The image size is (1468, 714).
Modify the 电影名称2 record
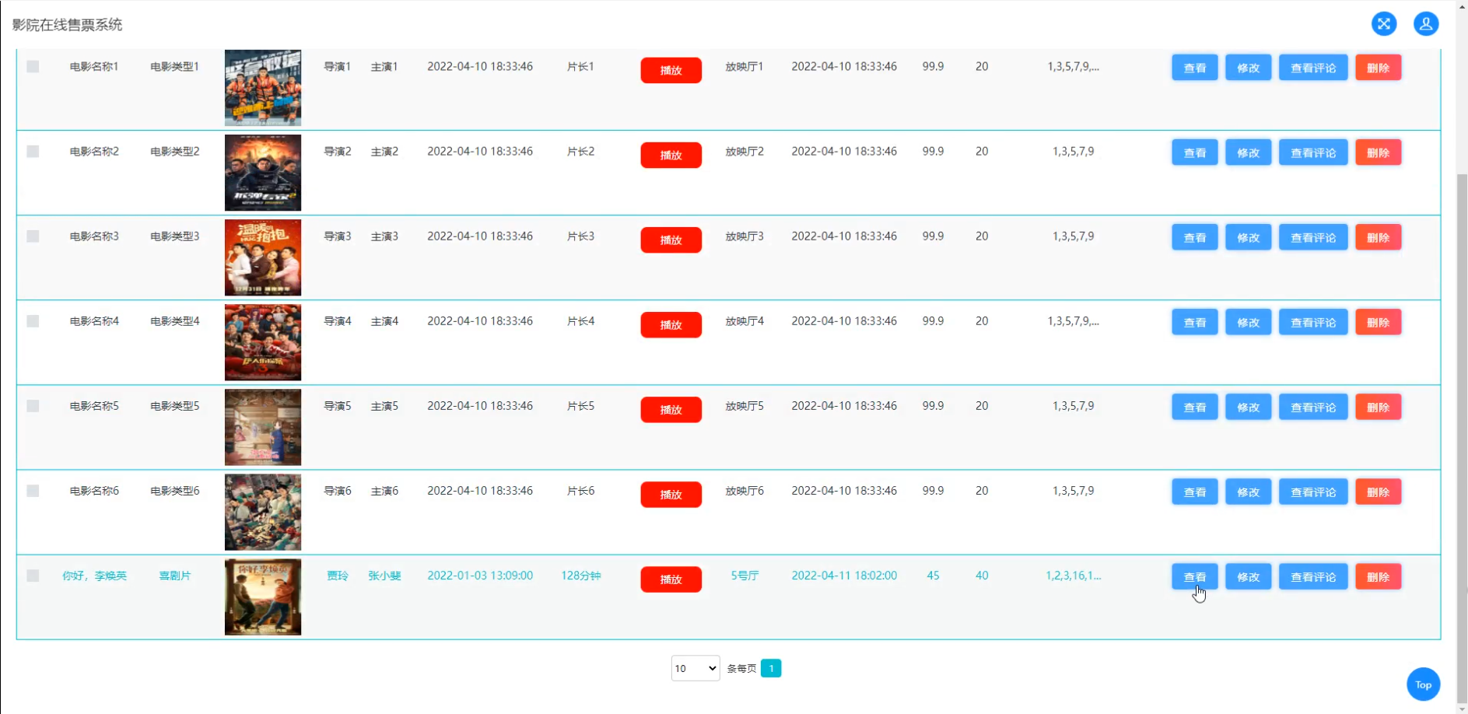[x=1248, y=152]
